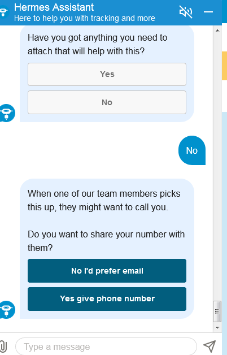Click the Hermes Assistant title text
Viewport: 227px width, 355px height.
point(54,7)
